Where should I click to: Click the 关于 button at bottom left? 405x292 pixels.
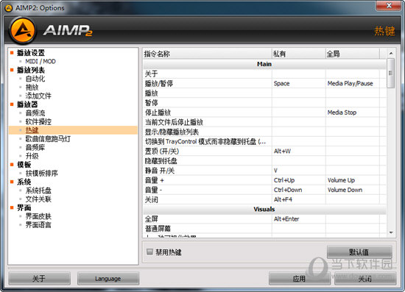click(x=39, y=279)
